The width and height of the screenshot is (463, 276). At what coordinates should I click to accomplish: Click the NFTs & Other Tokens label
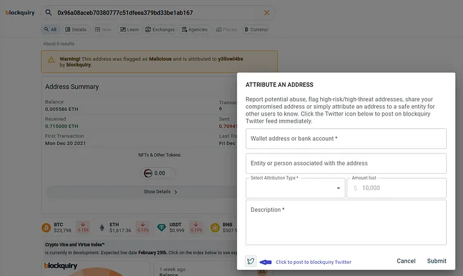click(159, 155)
